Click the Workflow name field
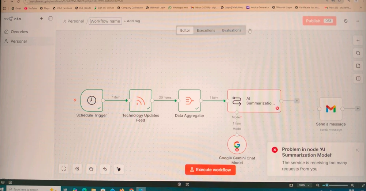This screenshot has height=191, width=366. 105,21
